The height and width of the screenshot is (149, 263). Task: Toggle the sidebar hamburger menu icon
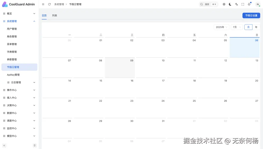tap(43, 4)
